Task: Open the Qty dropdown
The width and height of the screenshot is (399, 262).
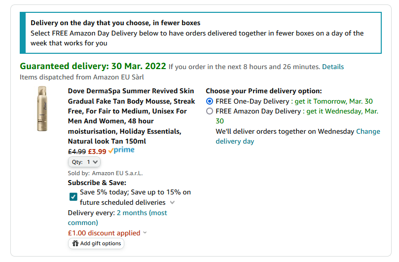Action: click(x=84, y=162)
